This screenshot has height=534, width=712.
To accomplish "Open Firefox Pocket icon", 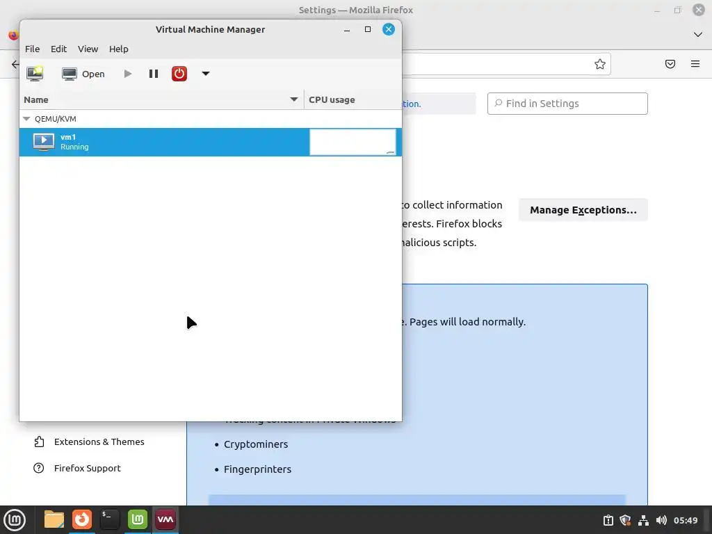I will pyautogui.click(x=670, y=64).
